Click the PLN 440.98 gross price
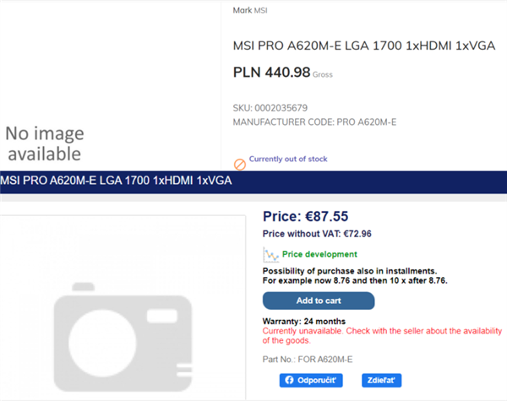Image resolution: width=507 pixels, height=401 pixels. coord(283,73)
